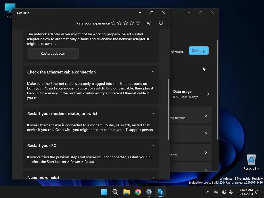The height and width of the screenshot is (198, 264).
Task: Launch Google Chrome from the taskbar
Action: click(x=138, y=192)
